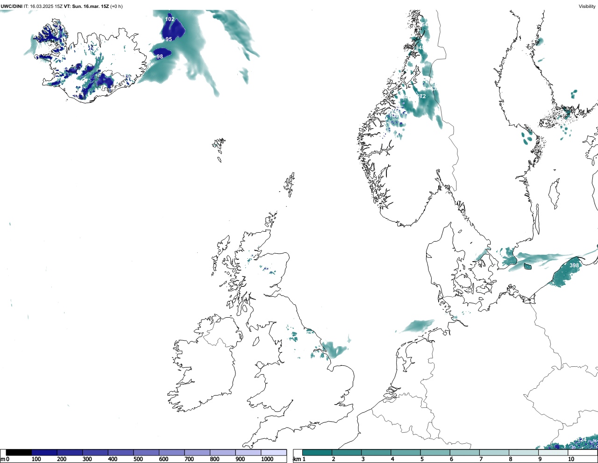Click the '500' tick on meter scale

[138, 459]
